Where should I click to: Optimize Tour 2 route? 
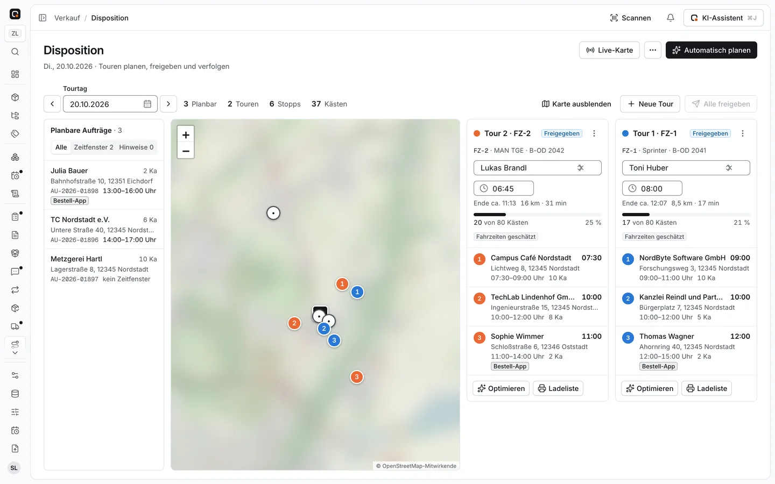pos(501,388)
